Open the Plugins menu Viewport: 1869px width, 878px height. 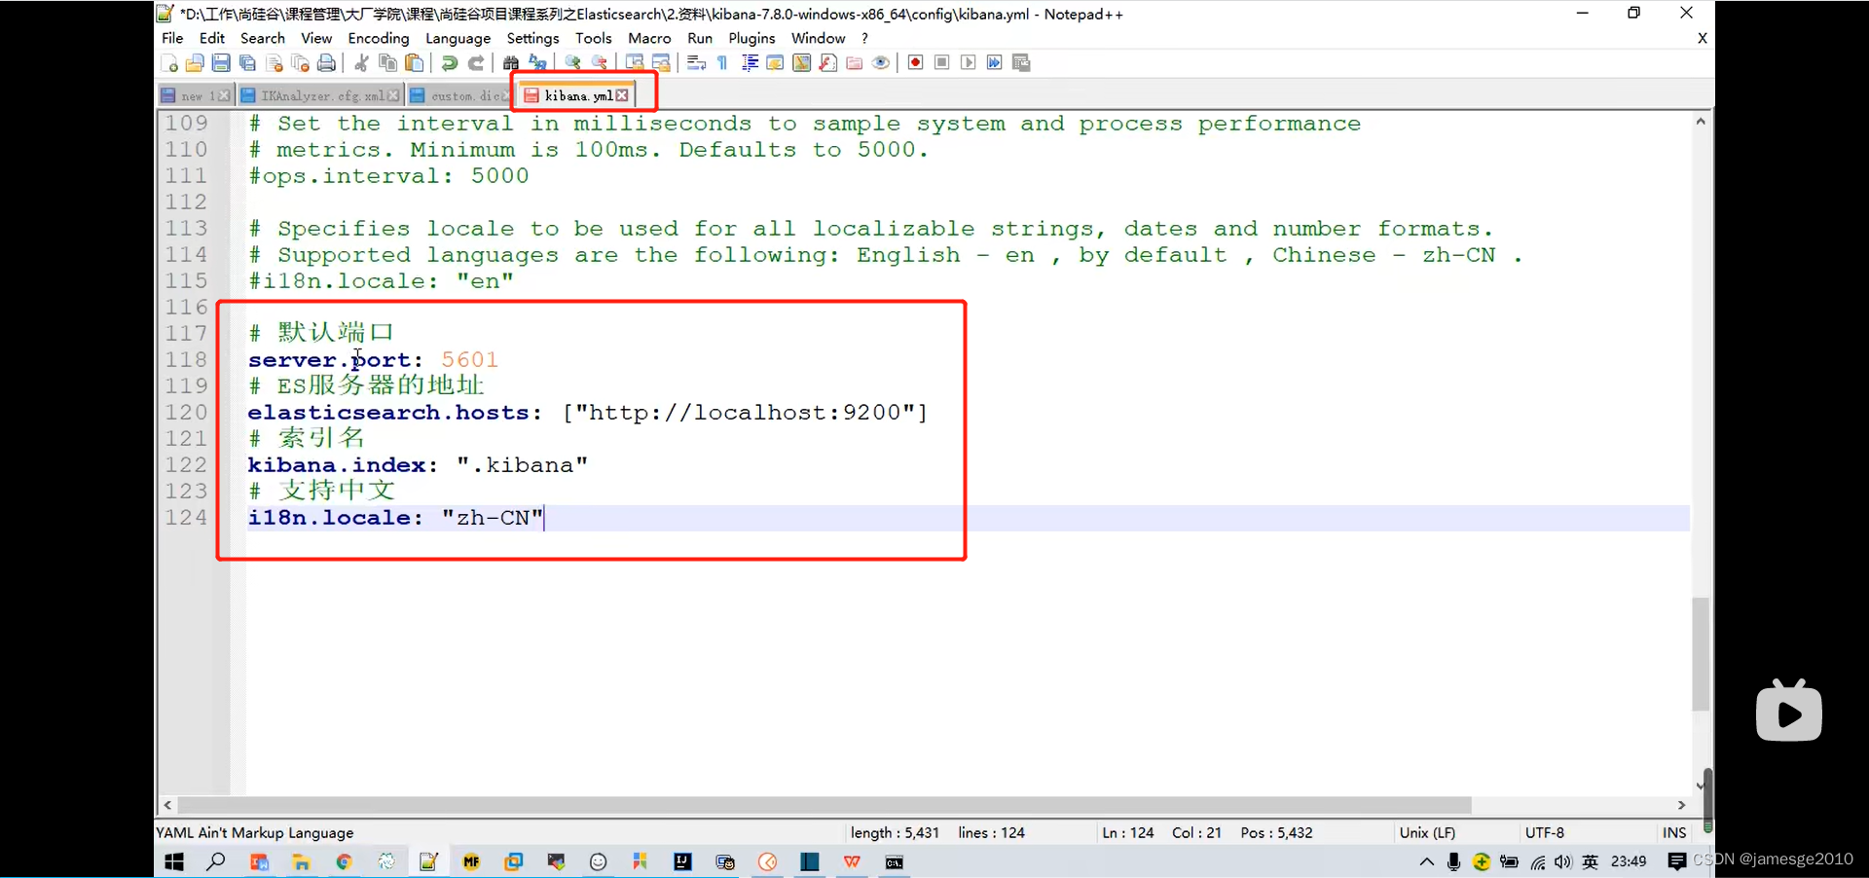point(751,38)
